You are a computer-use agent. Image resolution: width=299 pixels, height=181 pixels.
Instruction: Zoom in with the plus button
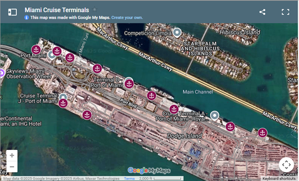coord(12,156)
